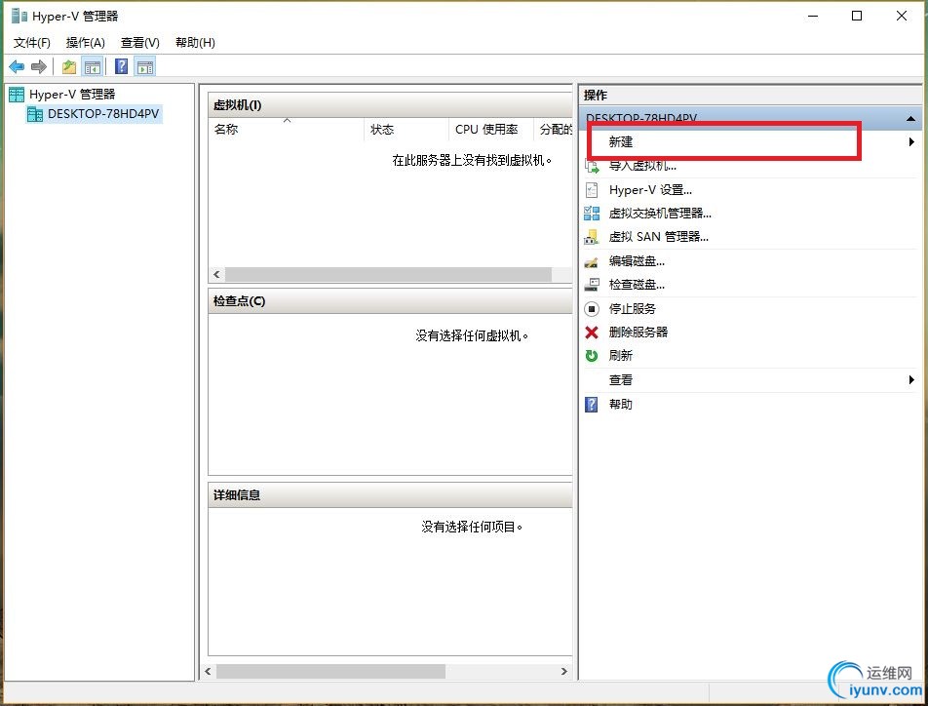Select the Hyper-V 管理器 root tree node
The height and width of the screenshot is (706, 928).
(72, 95)
